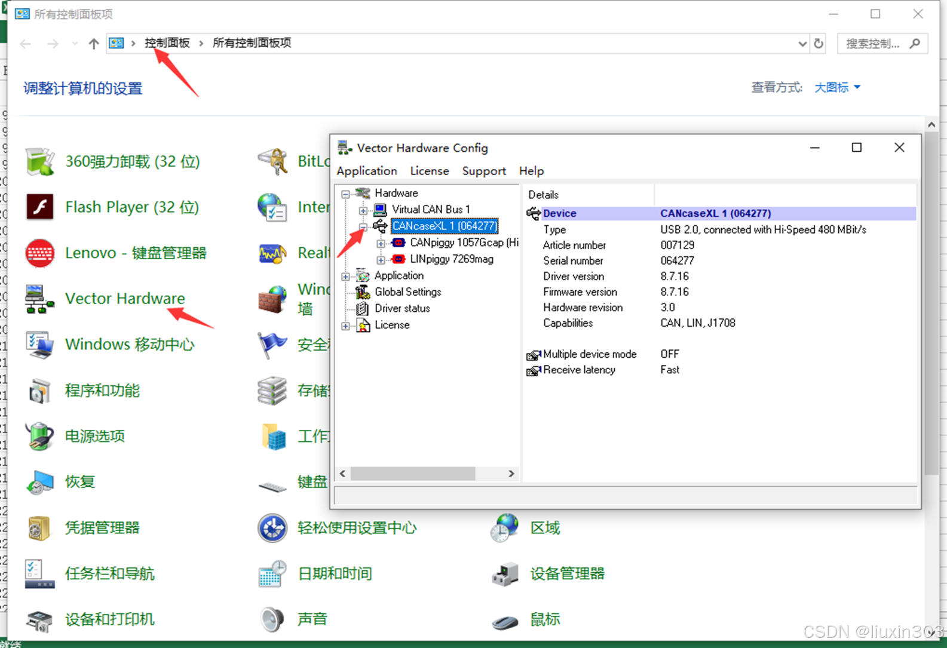Click 控制面板 breadcrumb in address bar
Image resolution: width=947 pixels, height=648 pixels.
pos(167,43)
